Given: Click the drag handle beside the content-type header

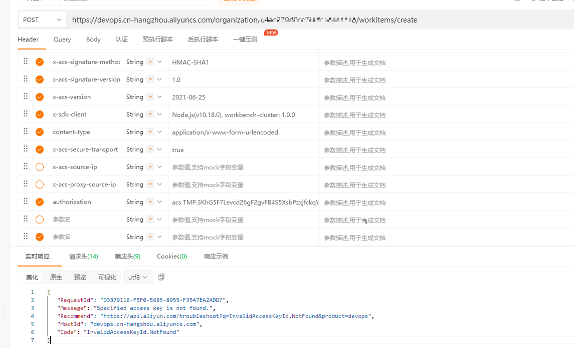Looking at the screenshot, I should click(x=25, y=131).
